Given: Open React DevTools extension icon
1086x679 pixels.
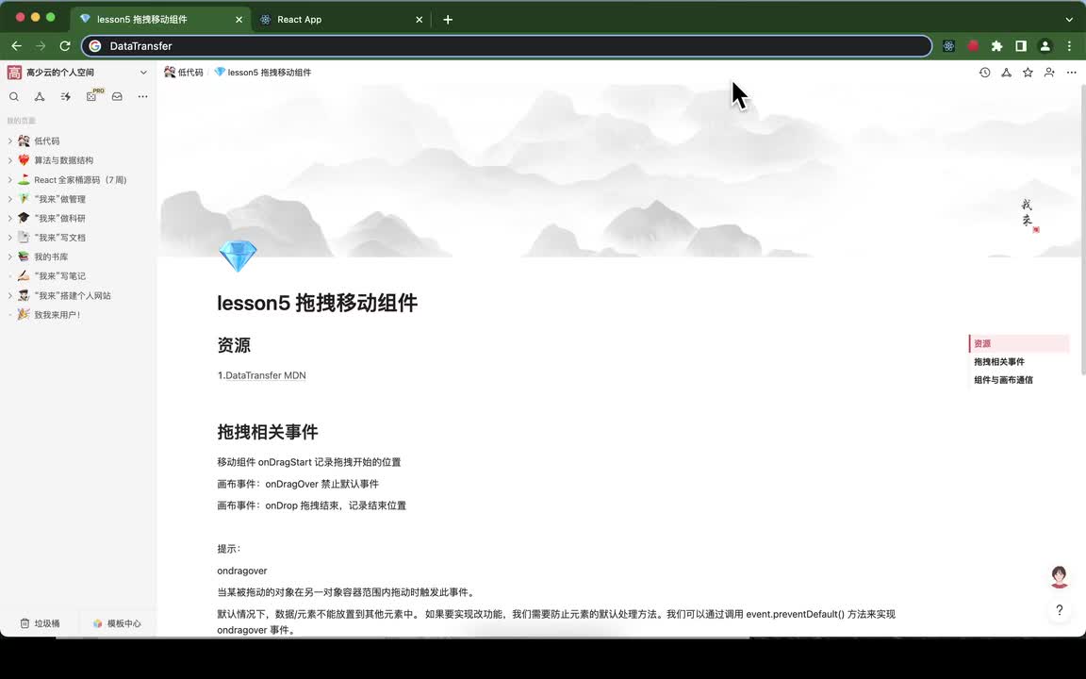Looking at the screenshot, I should tap(949, 45).
